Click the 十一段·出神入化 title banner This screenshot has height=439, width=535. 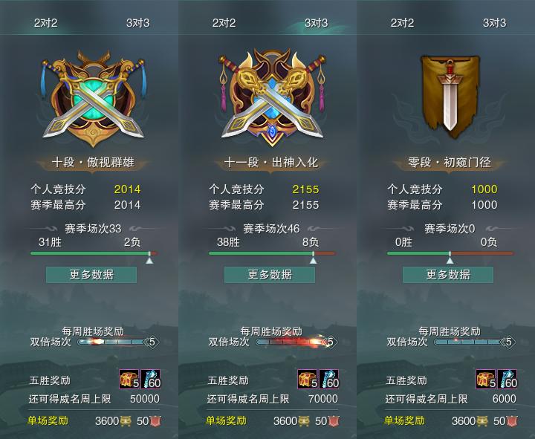271,163
